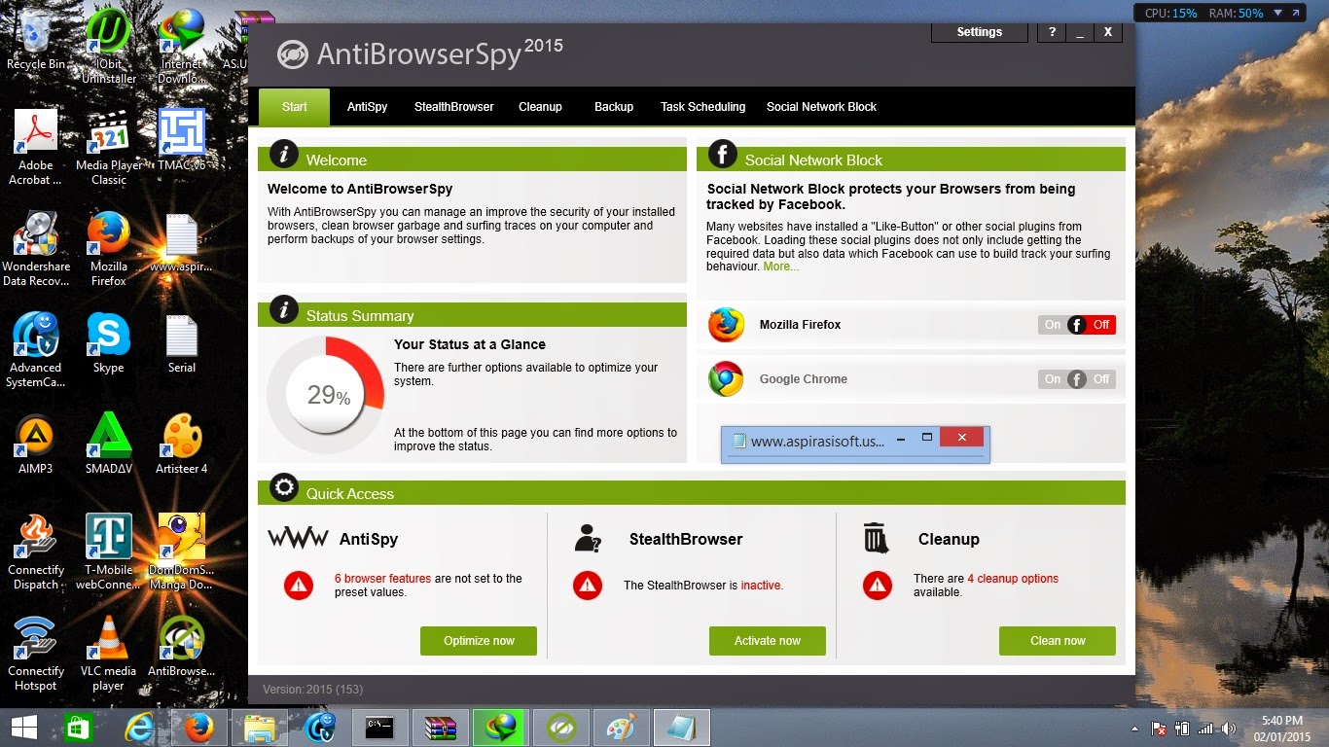1329x747 pixels.
Task: Go to the Cleanup tab
Action: (x=540, y=107)
